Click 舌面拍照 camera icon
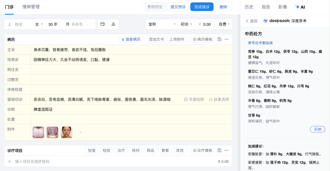The width and height of the screenshot is (330, 171). click(186, 99)
